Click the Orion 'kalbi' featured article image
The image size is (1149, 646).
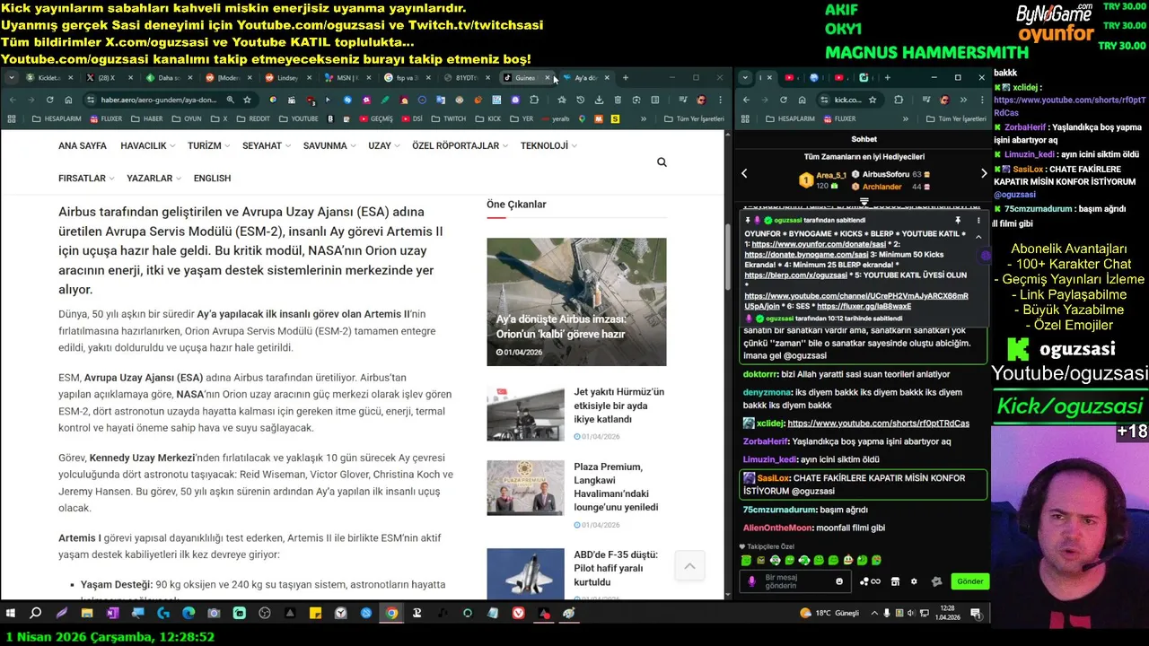[576, 301]
